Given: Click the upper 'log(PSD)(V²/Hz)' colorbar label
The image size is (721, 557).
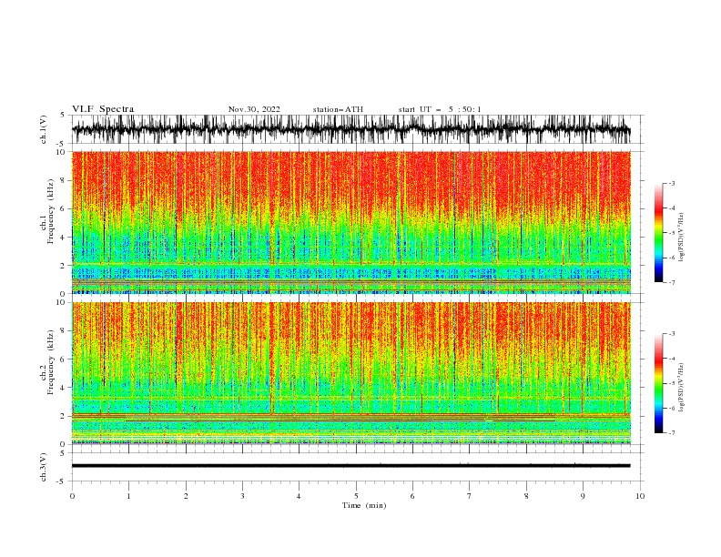Looking at the screenshot, I should point(681,238).
